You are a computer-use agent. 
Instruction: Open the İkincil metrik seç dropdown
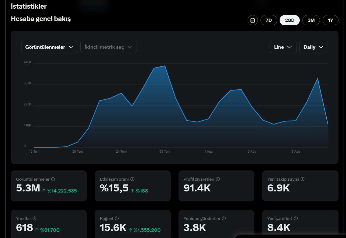109,47
